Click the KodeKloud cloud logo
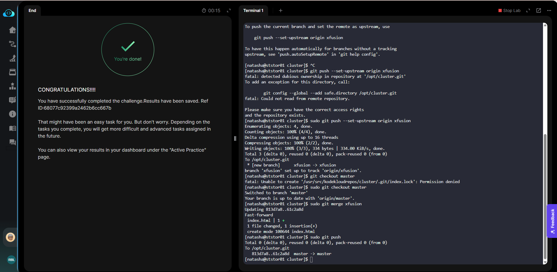Viewport: 557px width, 272px height. click(9, 13)
